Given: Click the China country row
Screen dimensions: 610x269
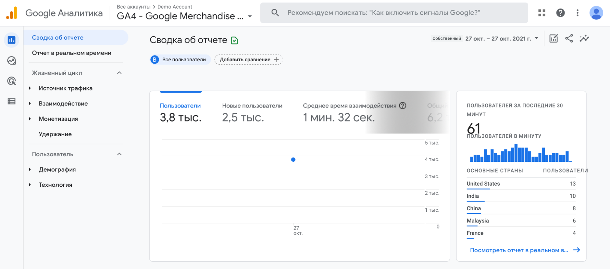Looking at the screenshot, I should pos(521,209).
